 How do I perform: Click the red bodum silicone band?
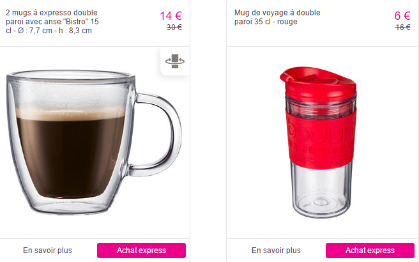321,139
